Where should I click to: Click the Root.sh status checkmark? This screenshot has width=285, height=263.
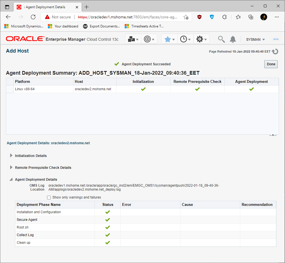click(108, 227)
